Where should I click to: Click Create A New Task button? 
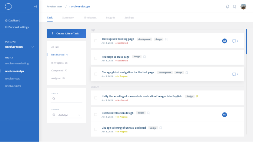point(66,34)
